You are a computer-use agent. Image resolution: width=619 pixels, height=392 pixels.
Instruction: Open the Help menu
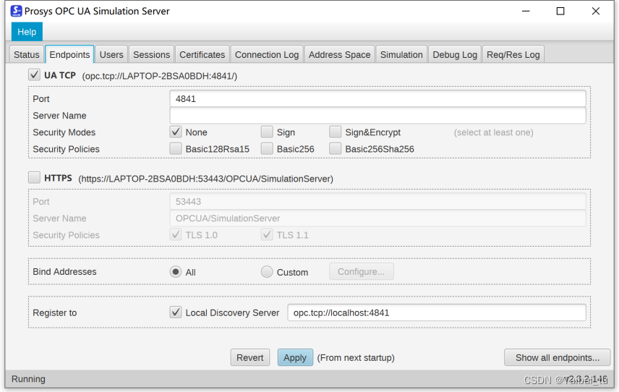tap(27, 32)
